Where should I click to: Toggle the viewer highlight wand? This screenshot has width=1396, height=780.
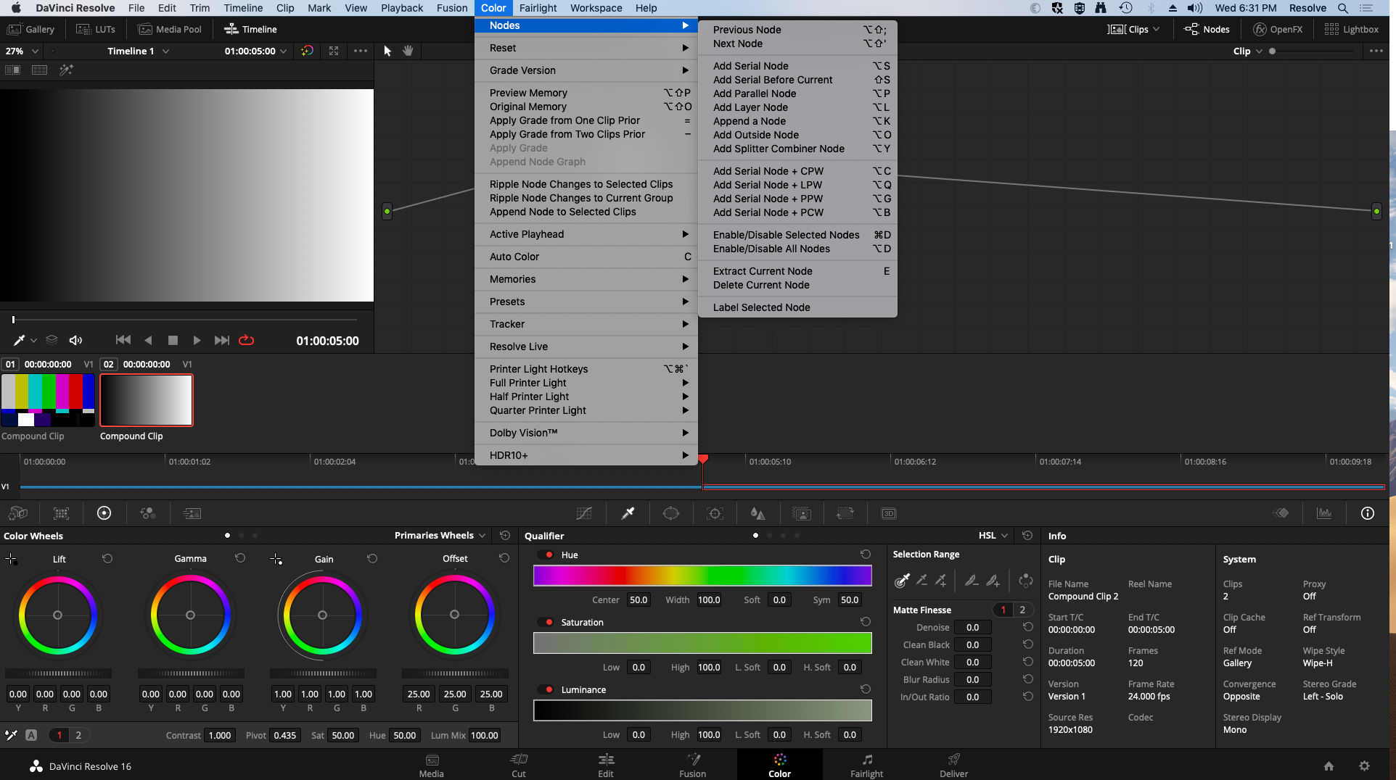point(66,70)
